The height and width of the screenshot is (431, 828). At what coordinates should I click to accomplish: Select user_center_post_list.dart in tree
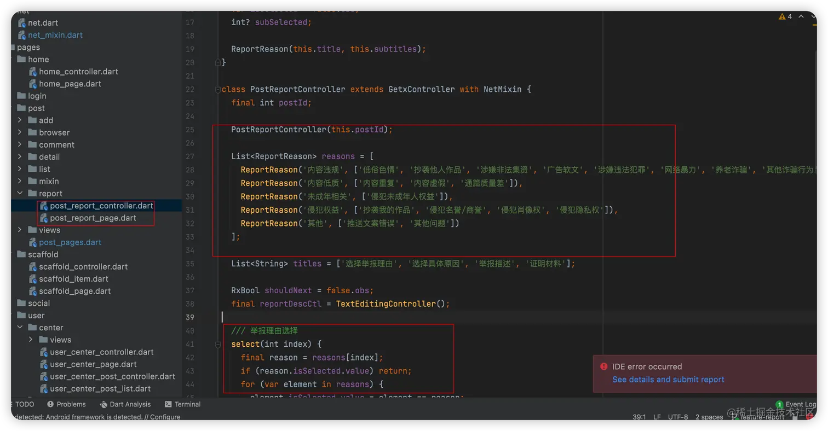(100, 388)
